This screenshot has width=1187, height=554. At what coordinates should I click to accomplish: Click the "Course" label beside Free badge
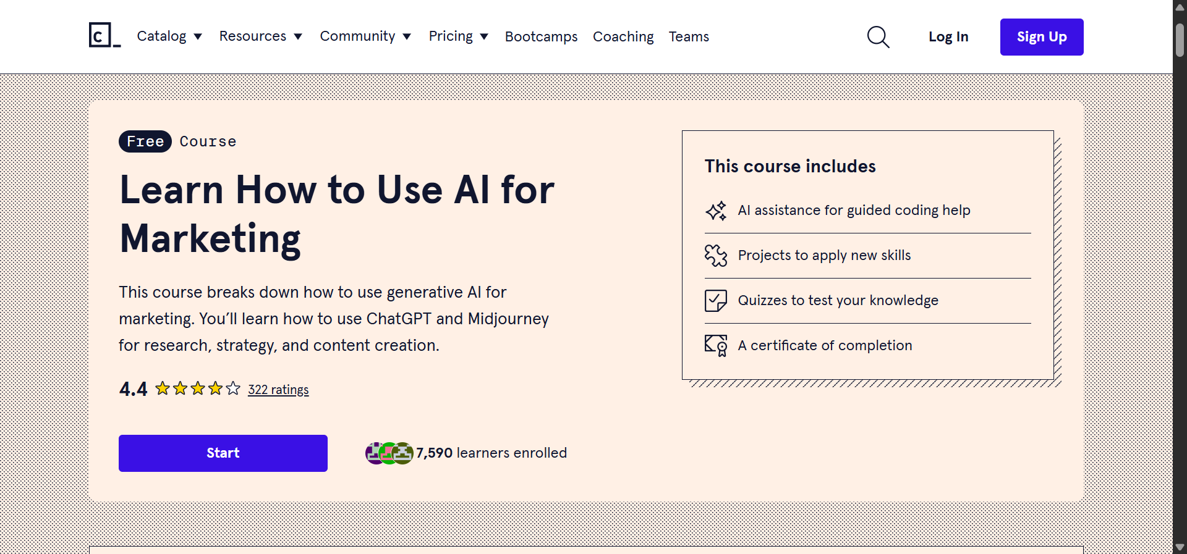[208, 141]
